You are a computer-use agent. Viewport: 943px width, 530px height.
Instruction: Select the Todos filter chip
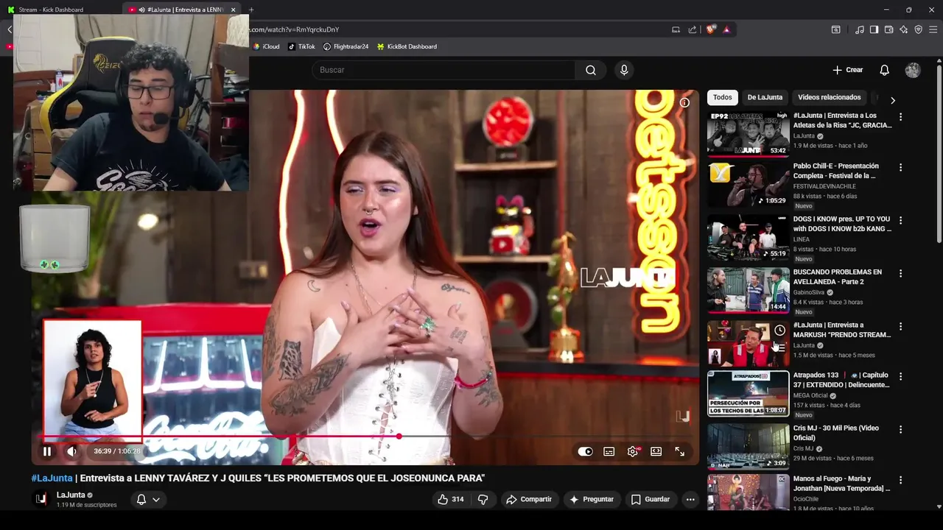(723, 97)
